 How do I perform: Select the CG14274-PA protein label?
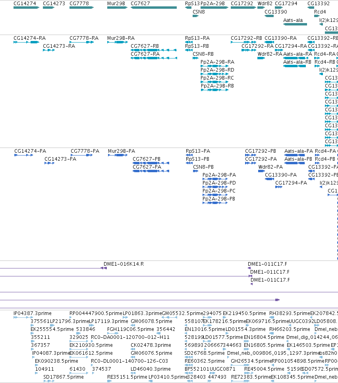[x=30, y=151]
